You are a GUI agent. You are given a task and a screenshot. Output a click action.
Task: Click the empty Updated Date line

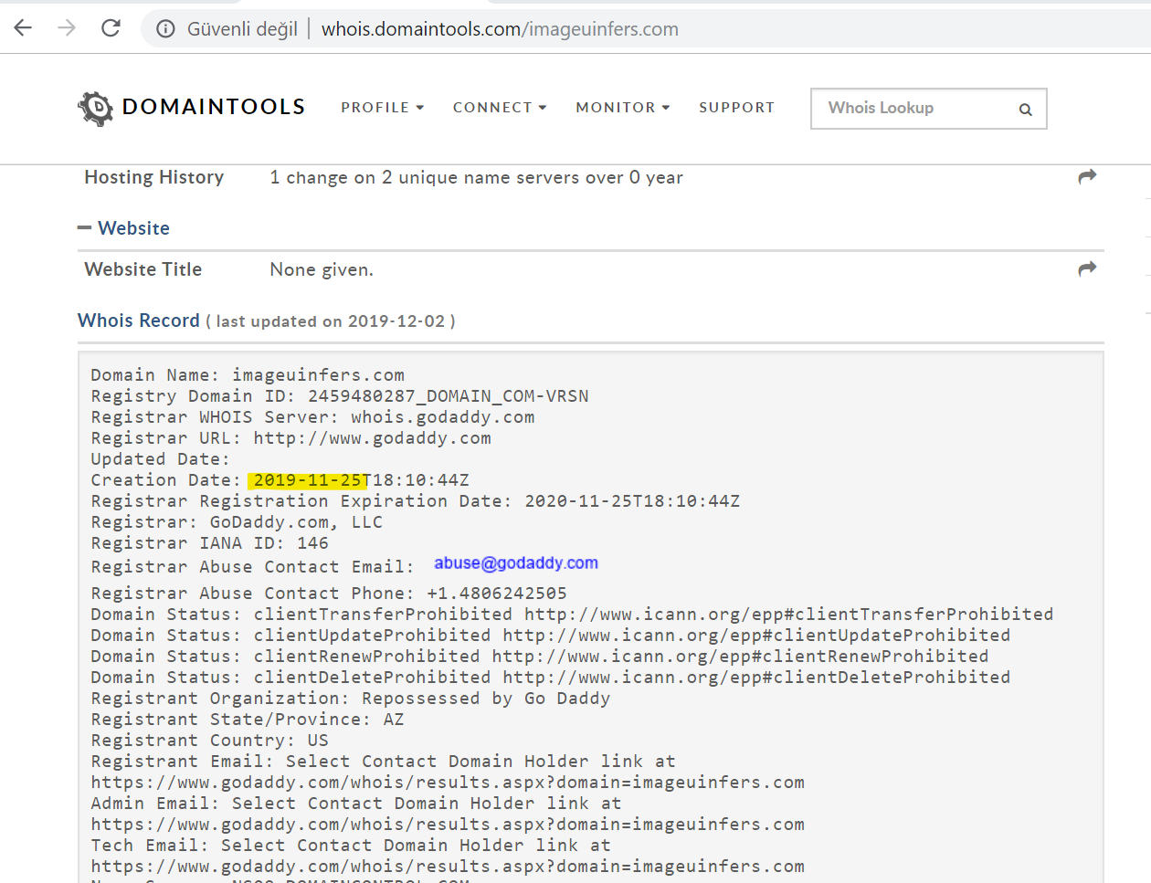[x=160, y=459]
